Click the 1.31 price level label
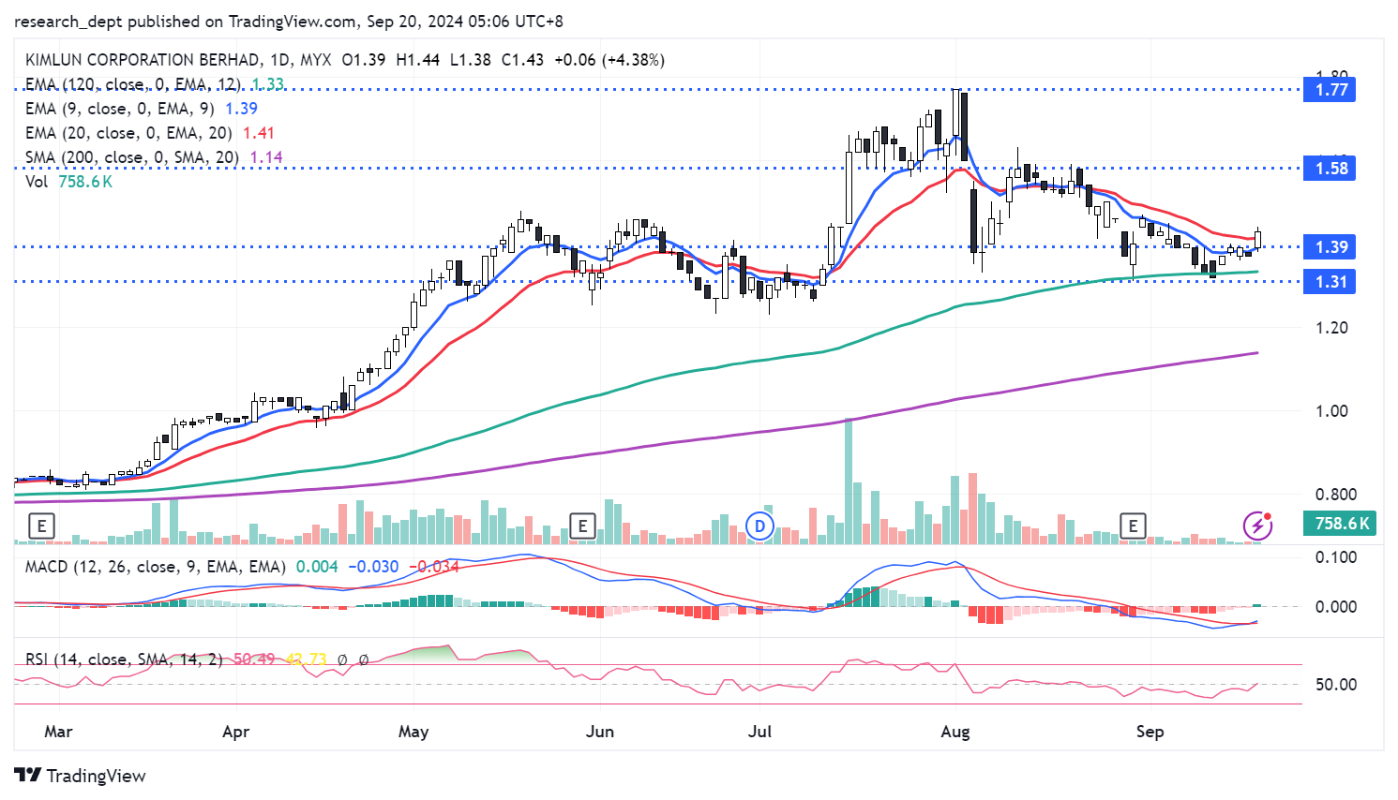The width and height of the screenshot is (1398, 800). (x=1330, y=282)
